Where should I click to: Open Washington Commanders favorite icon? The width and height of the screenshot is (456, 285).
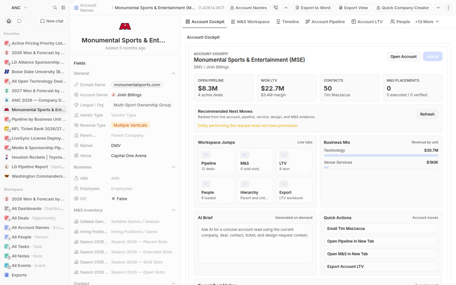point(6,176)
